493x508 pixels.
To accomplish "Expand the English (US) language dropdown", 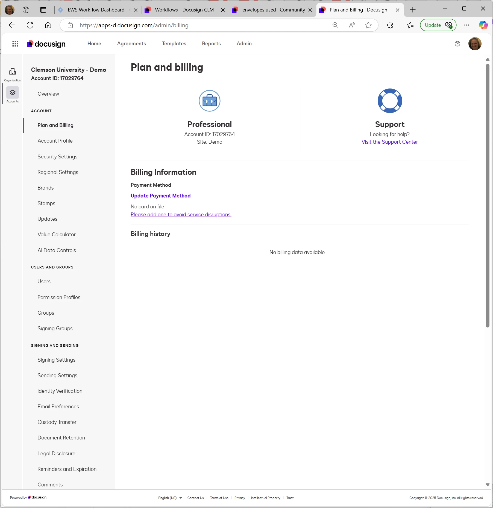I will pyautogui.click(x=170, y=498).
